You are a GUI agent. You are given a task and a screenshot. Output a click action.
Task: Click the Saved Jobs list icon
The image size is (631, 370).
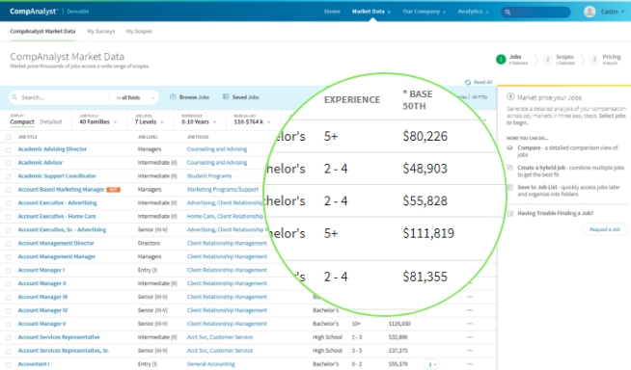[226, 96]
